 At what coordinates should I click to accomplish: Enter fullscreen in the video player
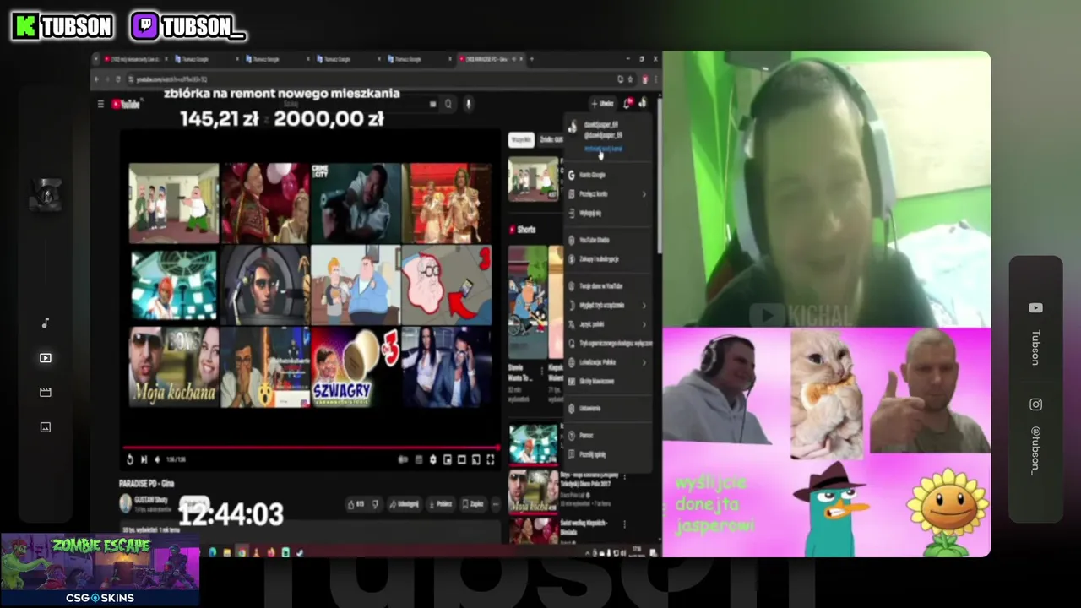[491, 459]
